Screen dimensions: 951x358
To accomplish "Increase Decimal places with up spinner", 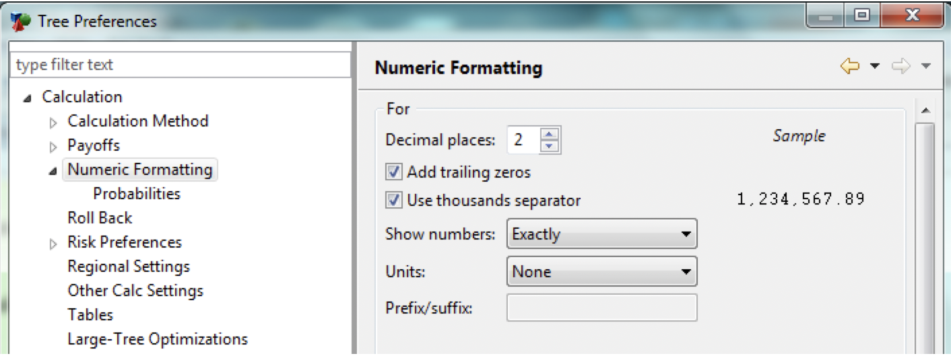I will click(x=550, y=134).
